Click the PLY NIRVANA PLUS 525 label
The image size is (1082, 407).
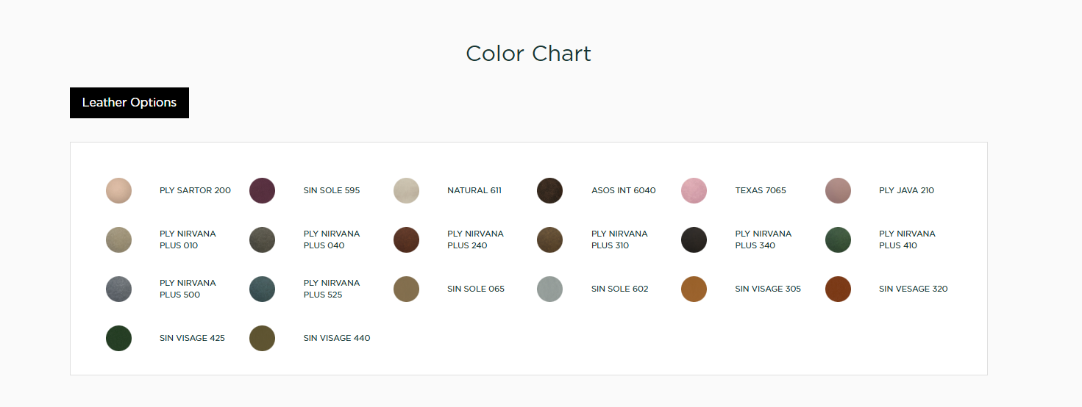click(x=332, y=289)
